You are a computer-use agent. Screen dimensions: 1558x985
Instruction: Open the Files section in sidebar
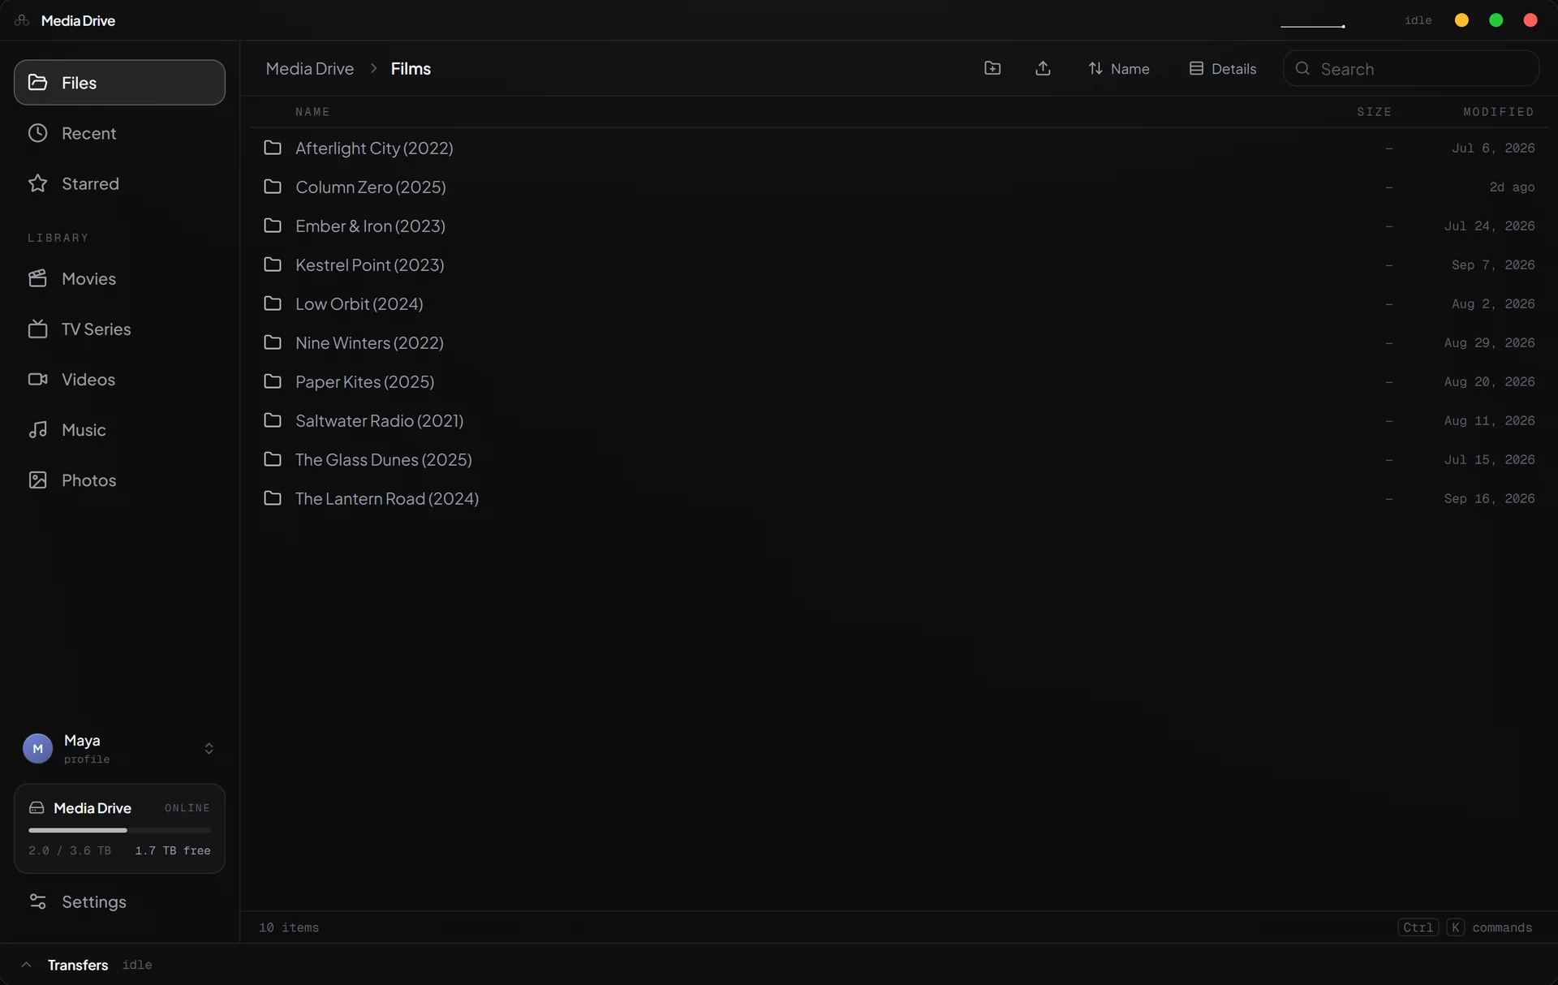coord(119,82)
